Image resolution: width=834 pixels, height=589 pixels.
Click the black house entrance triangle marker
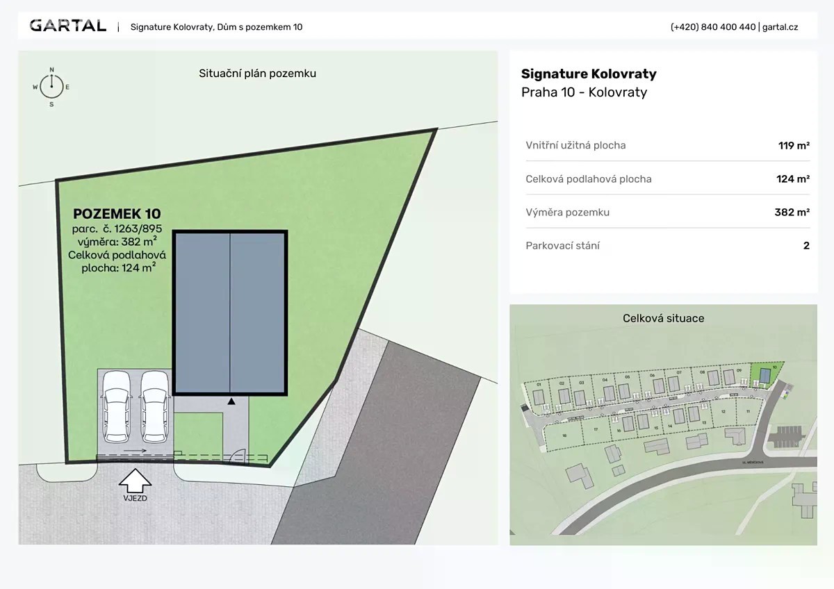click(x=231, y=401)
